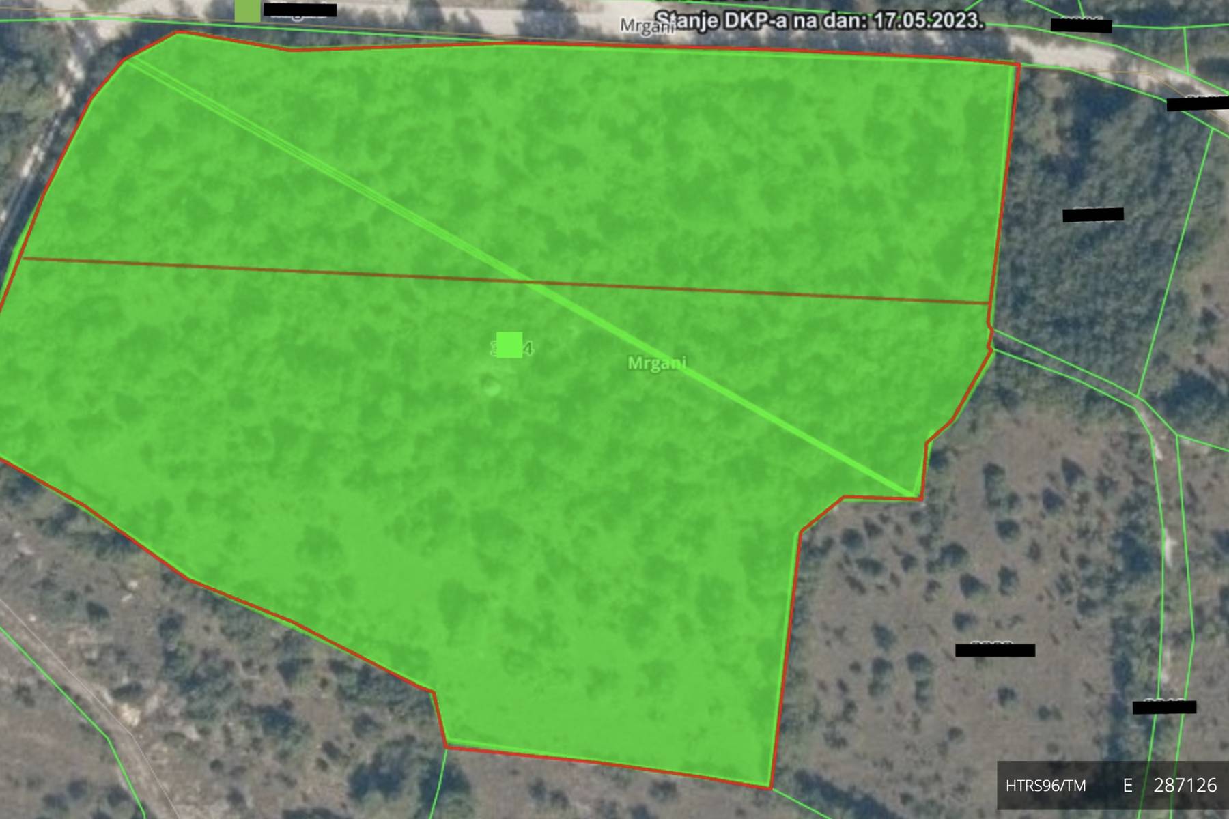This screenshot has height=819, width=1229.
Task: Select the highlighted area above the horizontal red line
Action: [614, 157]
